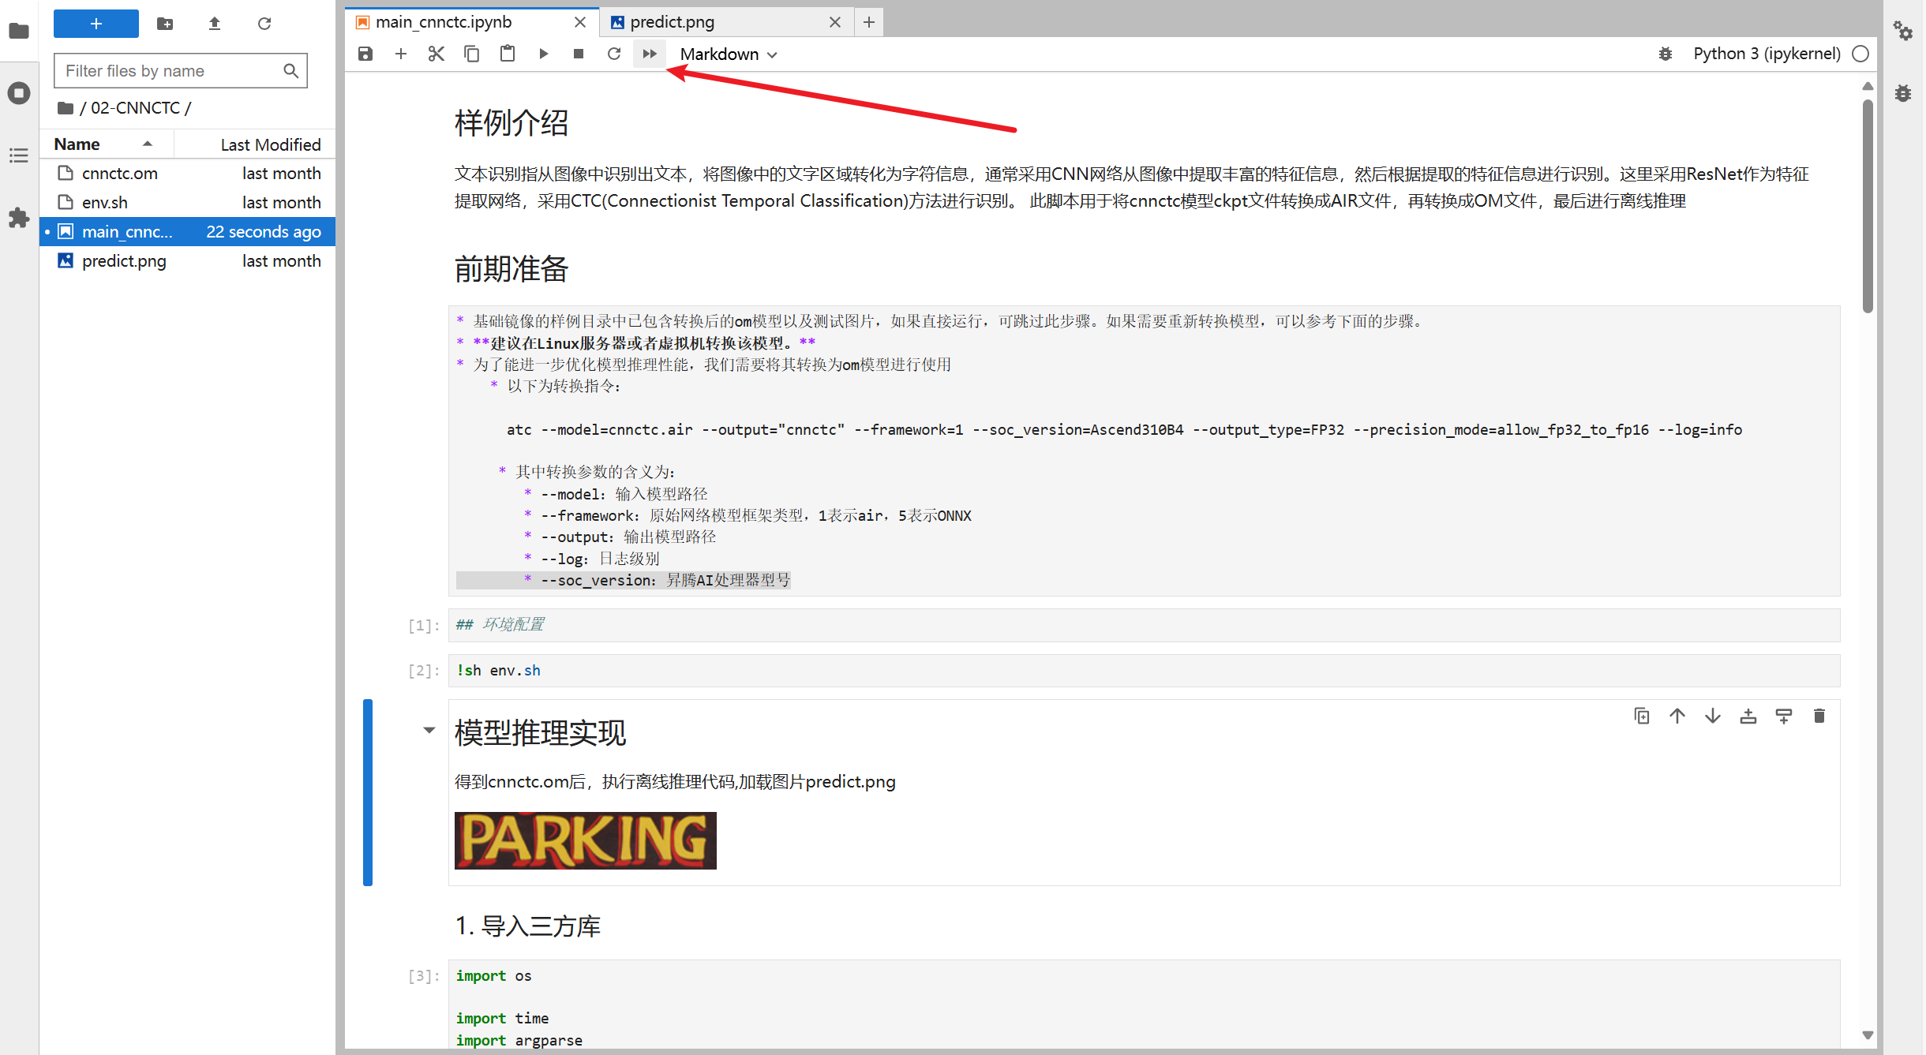
Task: Run the selected cell with play button
Action: [x=543, y=54]
